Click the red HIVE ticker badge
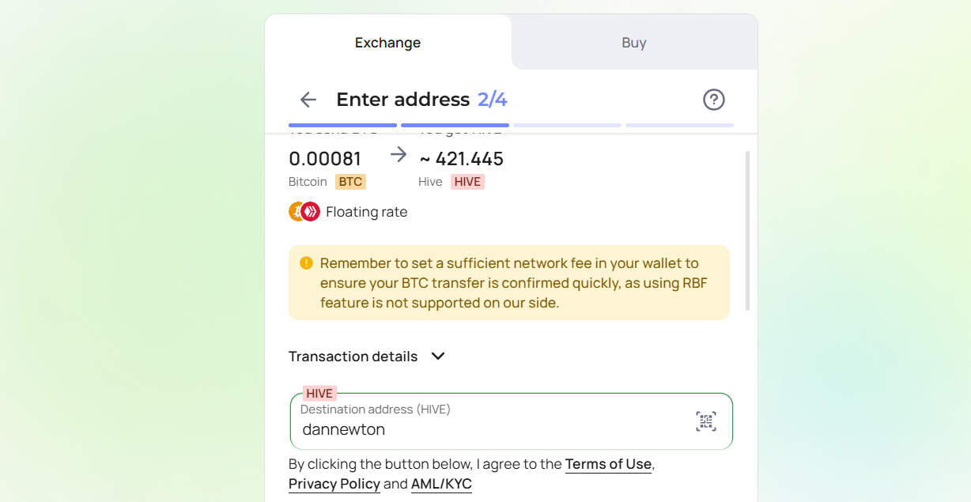The height and width of the screenshot is (502, 971). coord(467,182)
